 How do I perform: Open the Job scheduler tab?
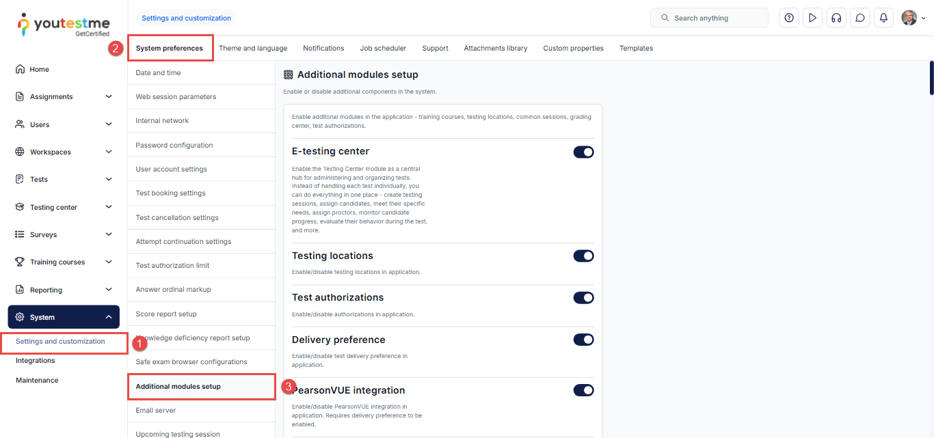[383, 49]
